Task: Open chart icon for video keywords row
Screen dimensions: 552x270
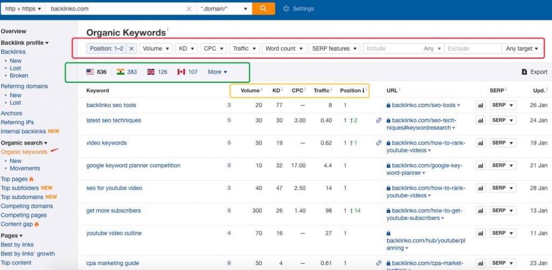Action: pos(480,143)
